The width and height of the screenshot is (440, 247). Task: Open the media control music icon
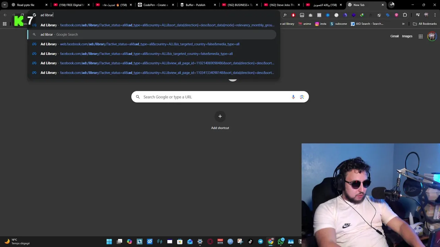(418, 15)
